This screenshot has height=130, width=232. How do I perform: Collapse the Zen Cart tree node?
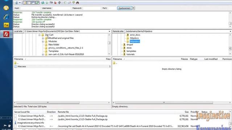click(40, 35)
